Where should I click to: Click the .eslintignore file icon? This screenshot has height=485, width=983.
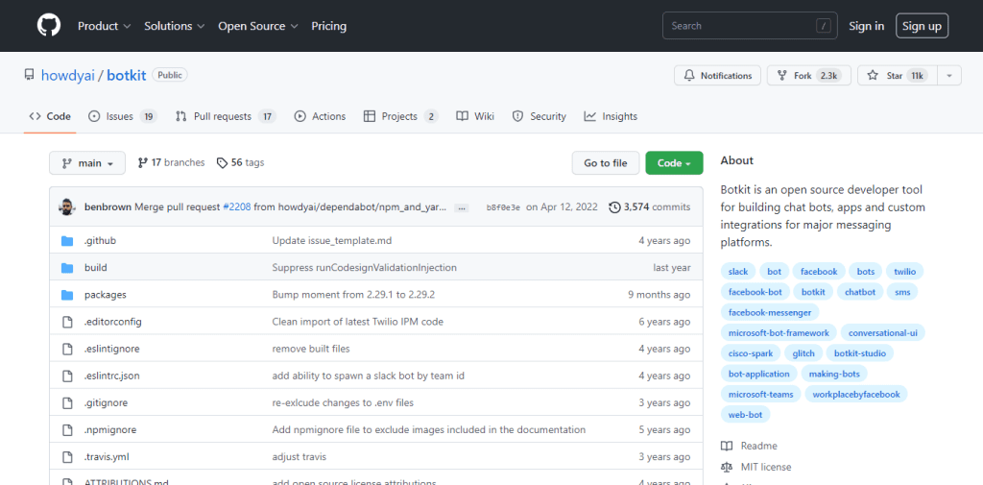[68, 349]
